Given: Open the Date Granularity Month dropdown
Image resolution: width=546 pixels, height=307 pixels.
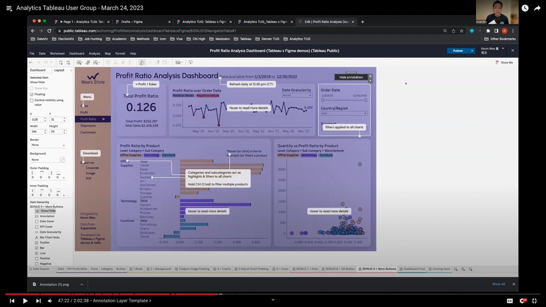Looking at the screenshot, I should pyautogui.click(x=297, y=96).
